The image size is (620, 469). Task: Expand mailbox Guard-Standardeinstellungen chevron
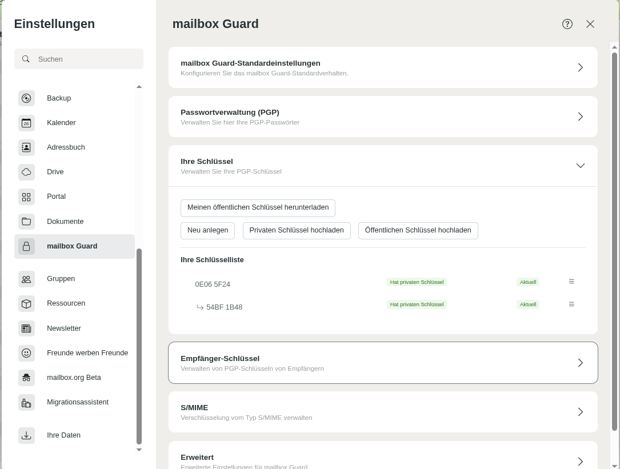(581, 67)
